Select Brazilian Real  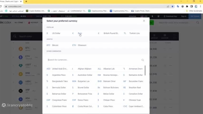134,87
